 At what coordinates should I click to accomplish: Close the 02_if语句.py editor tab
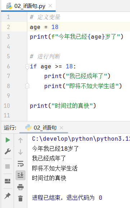50,6
